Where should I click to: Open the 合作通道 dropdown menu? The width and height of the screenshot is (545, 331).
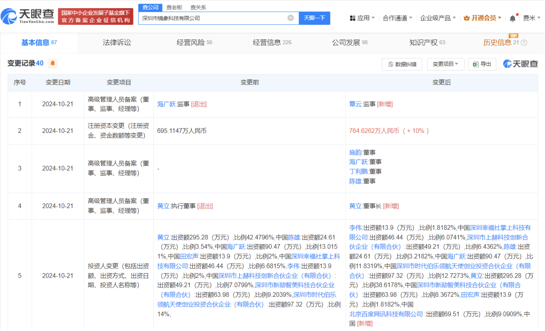(397, 18)
